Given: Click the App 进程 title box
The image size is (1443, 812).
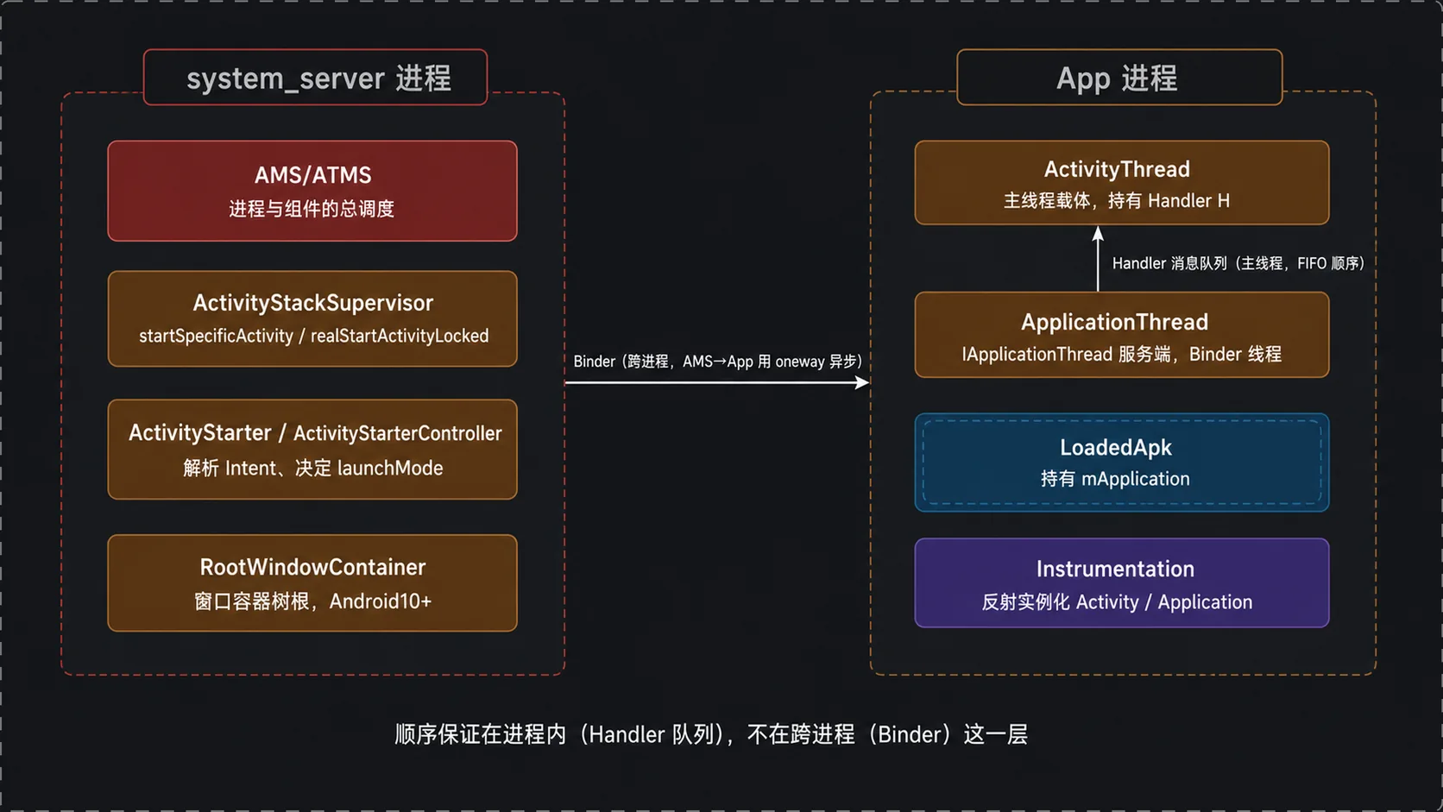Looking at the screenshot, I should point(1119,78).
